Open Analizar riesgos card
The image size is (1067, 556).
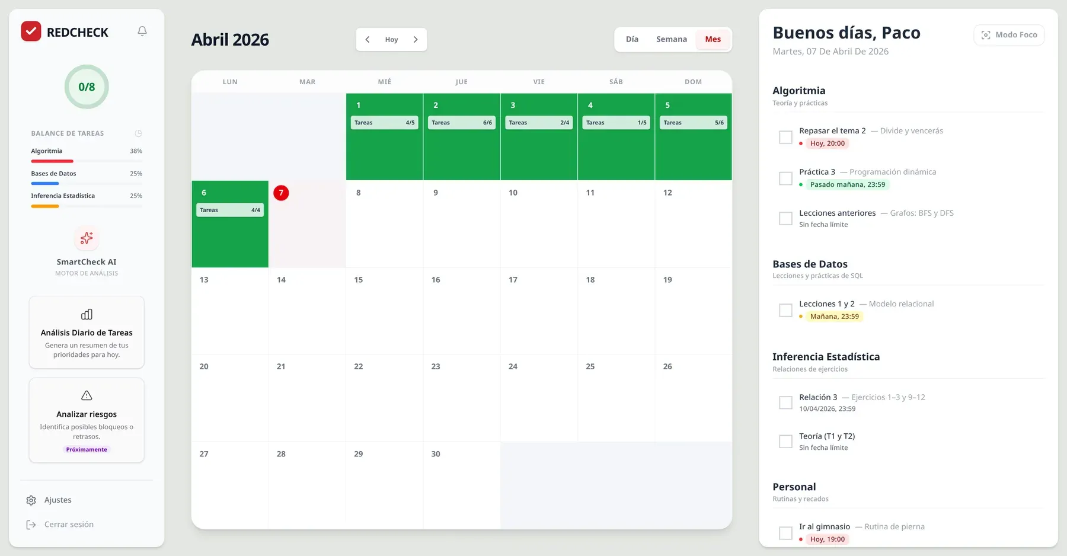coord(87,420)
